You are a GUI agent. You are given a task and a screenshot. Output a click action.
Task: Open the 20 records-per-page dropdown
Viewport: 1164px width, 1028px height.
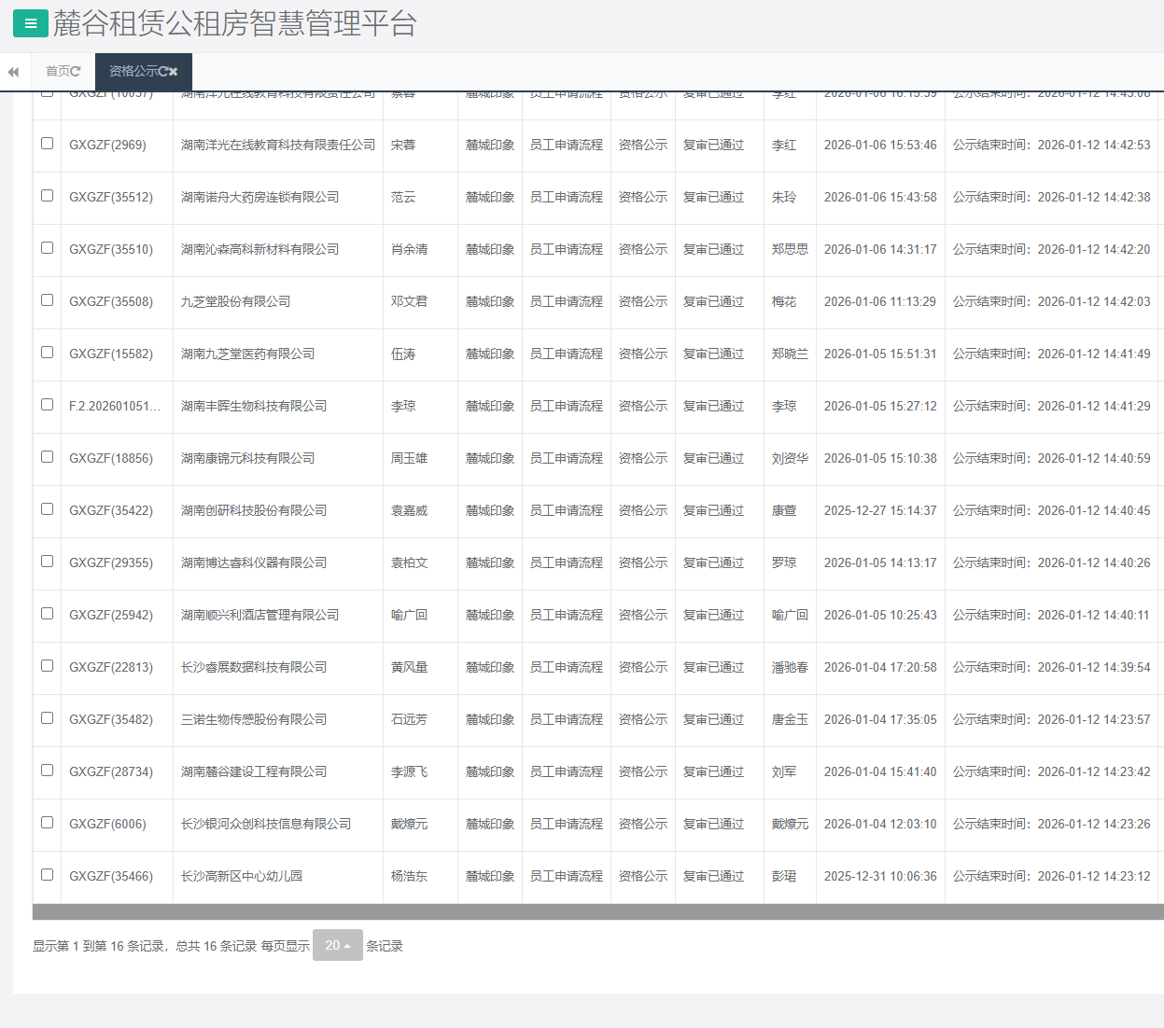(337, 945)
